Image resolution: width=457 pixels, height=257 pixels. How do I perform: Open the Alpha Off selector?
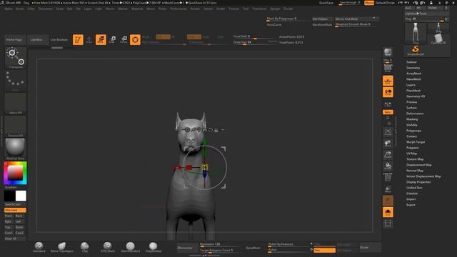tap(16, 104)
